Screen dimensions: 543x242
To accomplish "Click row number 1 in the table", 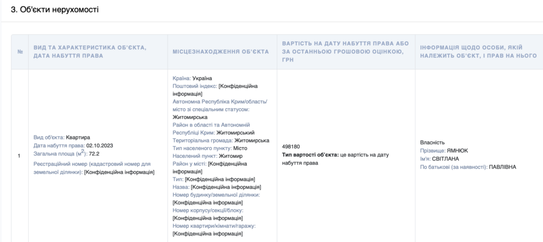I will (x=20, y=156).
